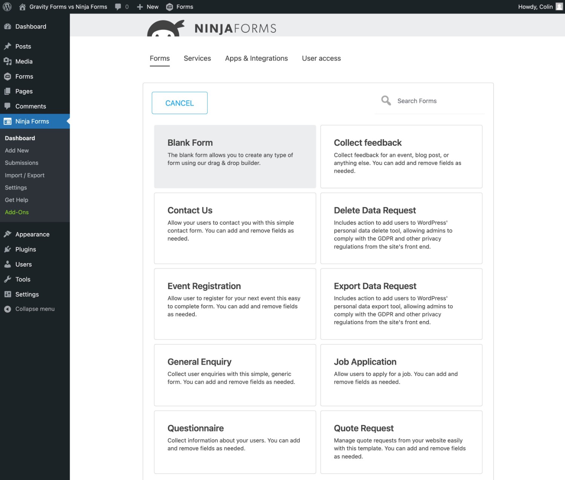This screenshot has height=480, width=565.
Task: Click Howdy, Colin account text
Action: click(x=535, y=7)
